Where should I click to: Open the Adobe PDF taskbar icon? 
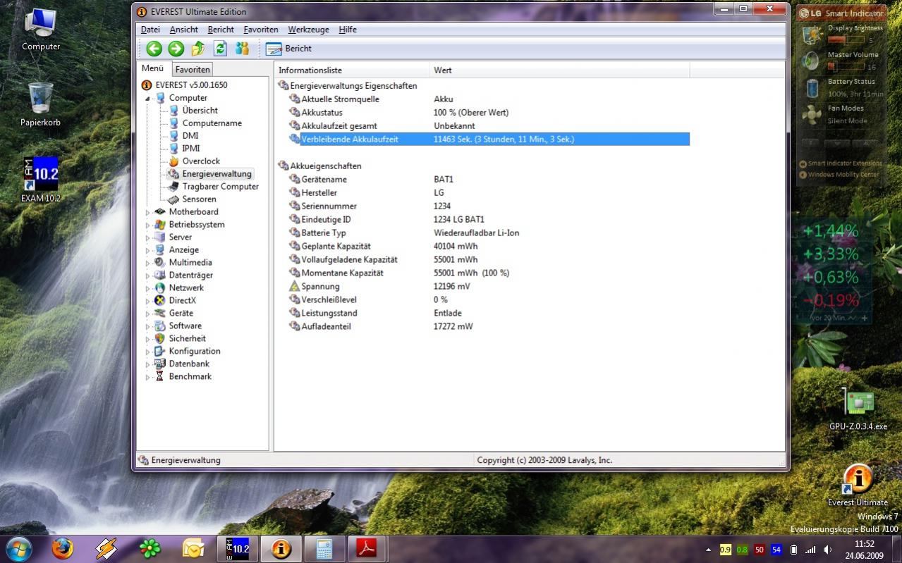[367, 547]
